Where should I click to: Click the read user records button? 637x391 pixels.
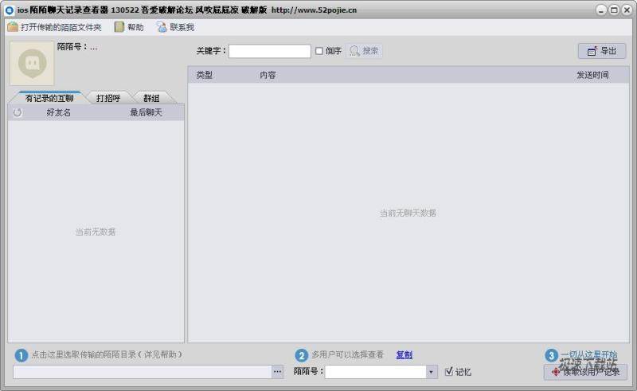[585, 372]
